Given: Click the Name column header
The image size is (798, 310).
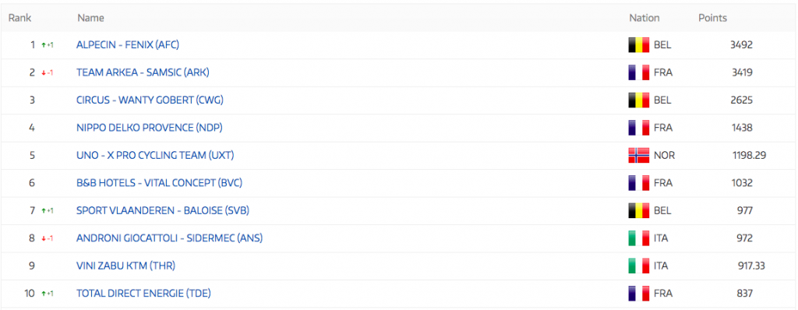Looking at the screenshot, I should 90,18.
